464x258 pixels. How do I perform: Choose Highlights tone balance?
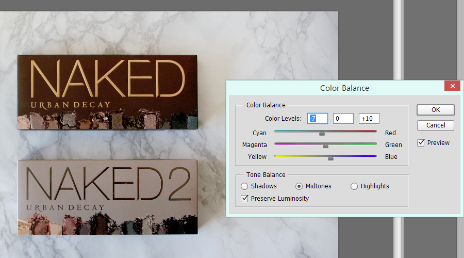pyautogui.click(x=354, y=186)
